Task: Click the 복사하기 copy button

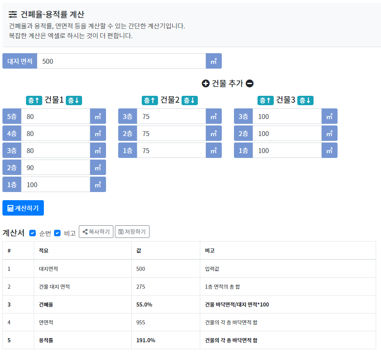Action: coord(96,232)
